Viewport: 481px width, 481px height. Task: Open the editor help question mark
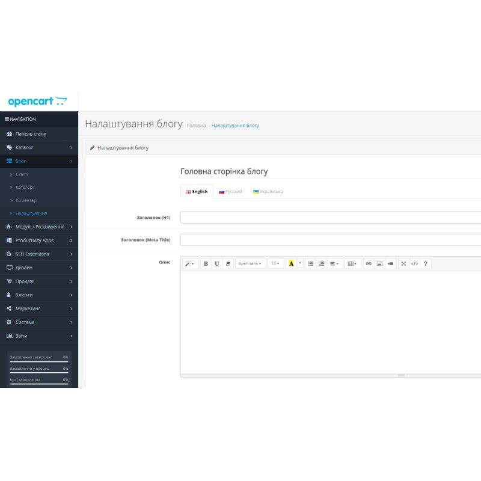(x=426, y=263)
